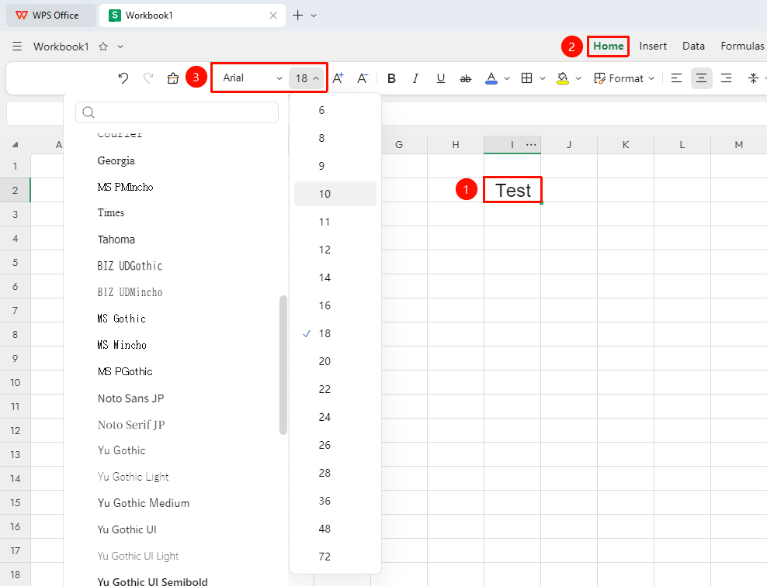Screen dimensions: 767x586
Task: Open the Data tab
Action: [x=693, y=46]
